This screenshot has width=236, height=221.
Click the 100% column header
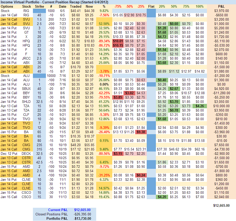tap(199, 6)
